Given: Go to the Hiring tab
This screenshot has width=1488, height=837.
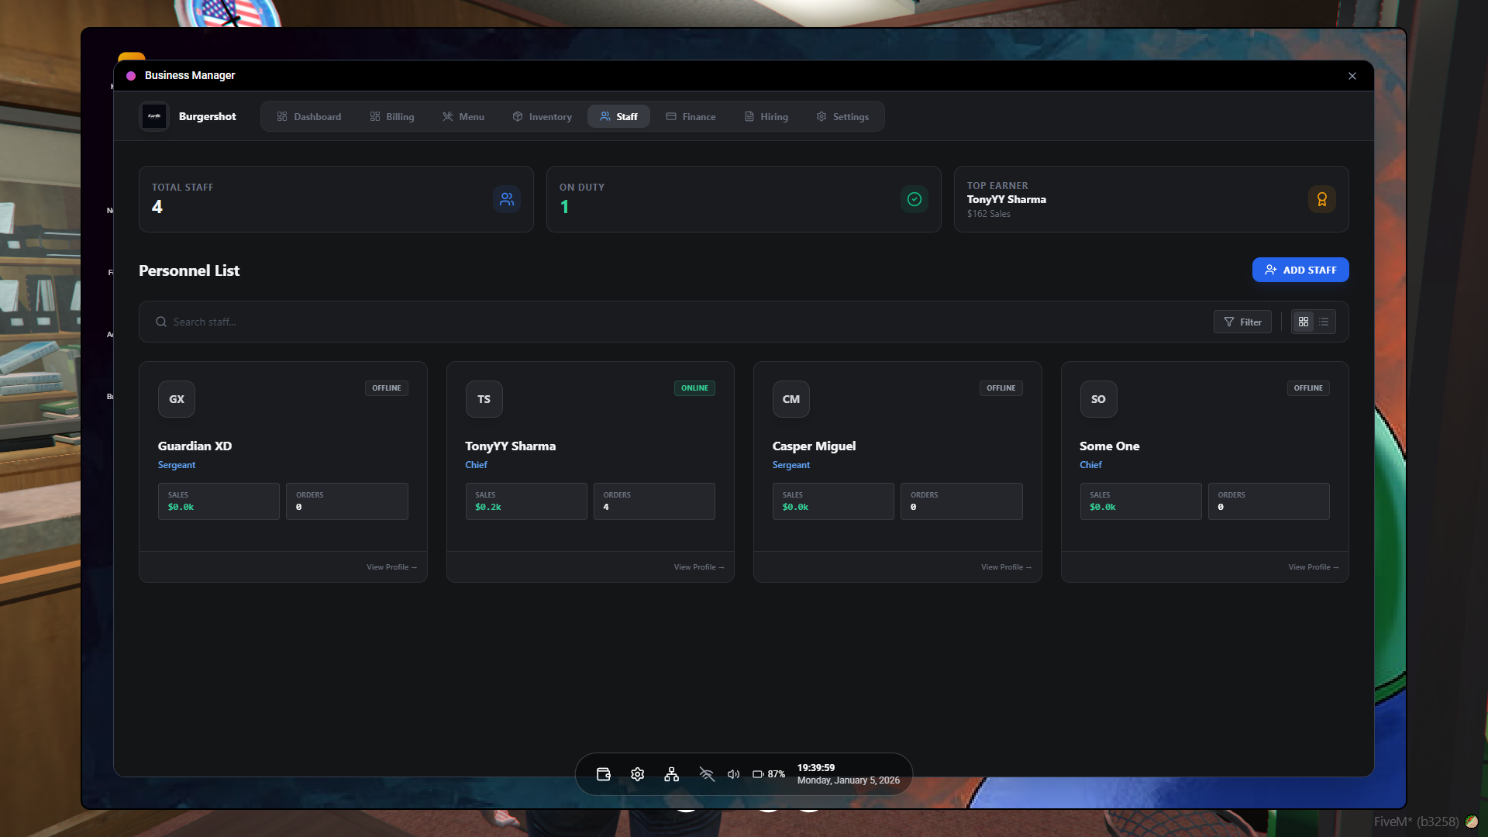Looking at the screenshot, I should [x=766, y=116].
